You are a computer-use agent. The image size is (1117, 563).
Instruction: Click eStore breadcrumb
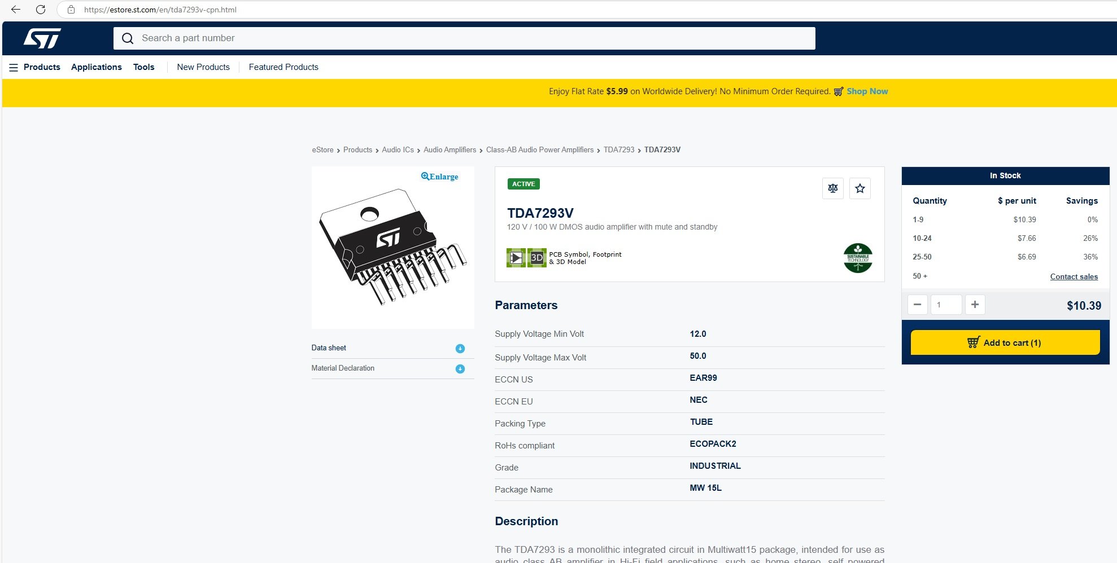click(322, 150)
